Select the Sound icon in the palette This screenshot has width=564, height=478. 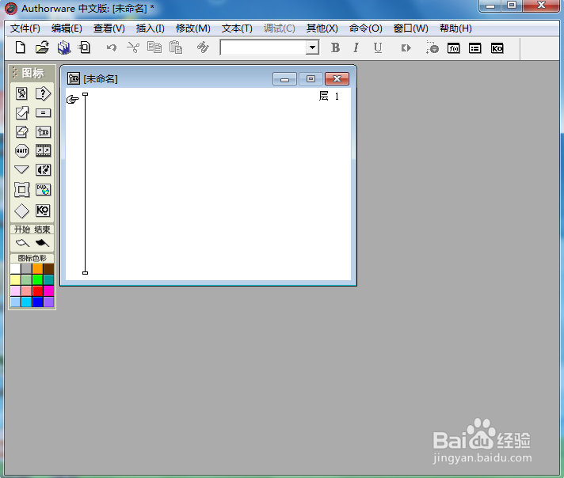point(43,169)
